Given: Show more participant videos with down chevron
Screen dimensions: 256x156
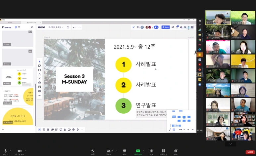Looking at the screenshot, I should pyautogui.click(x=230, y=144).
